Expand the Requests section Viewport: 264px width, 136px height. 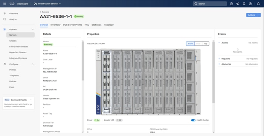coord(219,59)
